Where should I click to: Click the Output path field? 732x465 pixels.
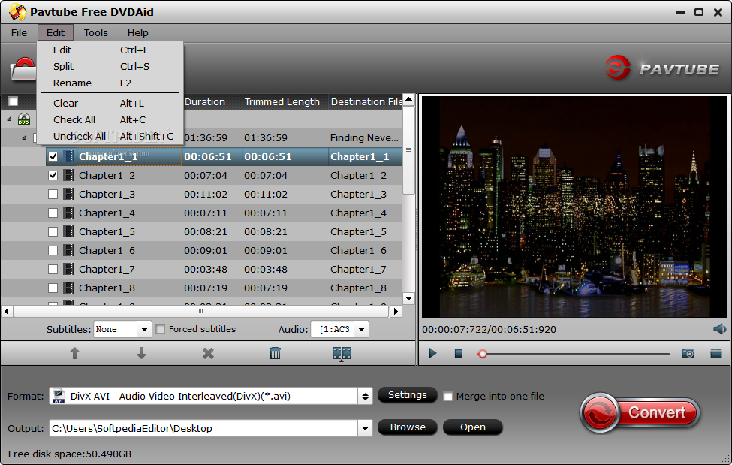[x=204, y=428]
